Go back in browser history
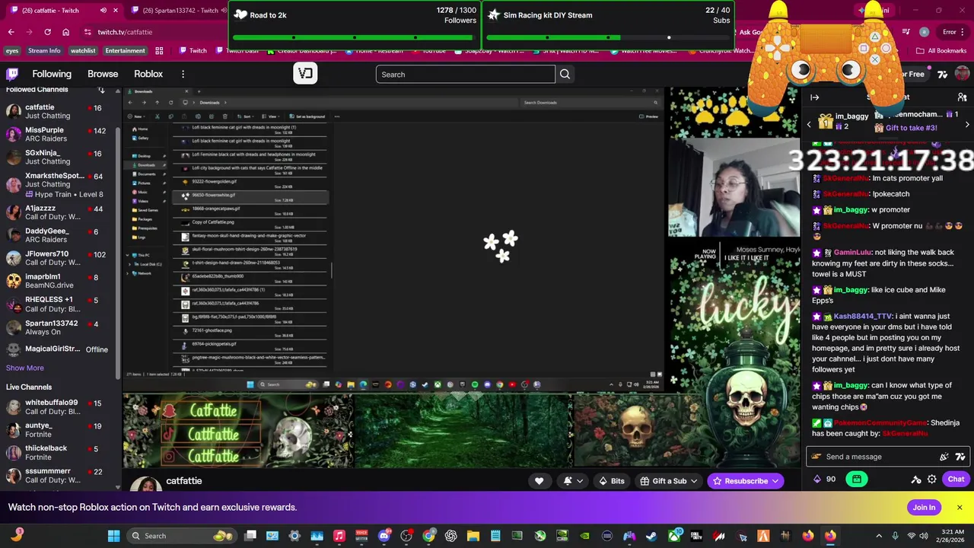974x548 pixels. pos(11,32)
